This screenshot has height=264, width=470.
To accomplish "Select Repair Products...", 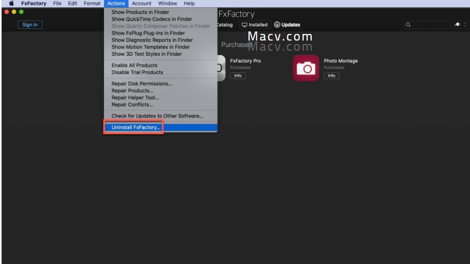I will click(x=161, y=91).
